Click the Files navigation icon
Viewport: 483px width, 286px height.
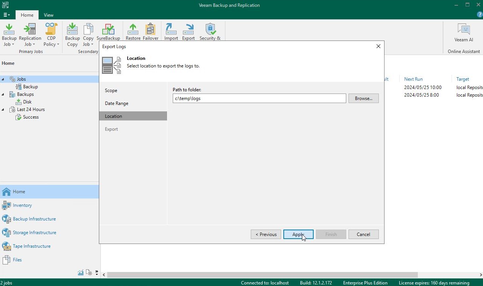[x=6, y=260]
